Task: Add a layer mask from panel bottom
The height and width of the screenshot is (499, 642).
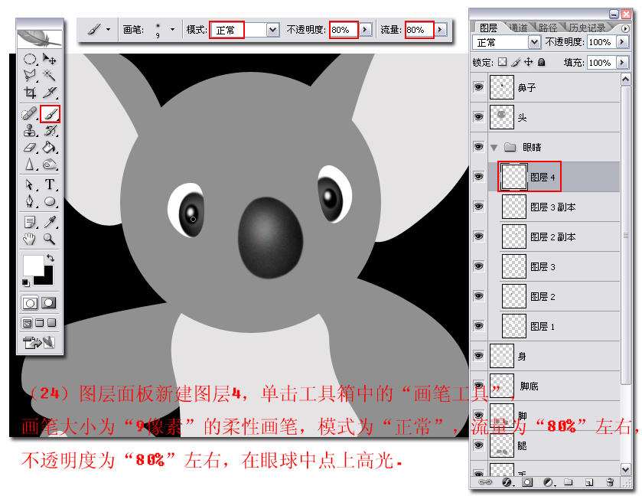Action: click(x=527, y=482)
